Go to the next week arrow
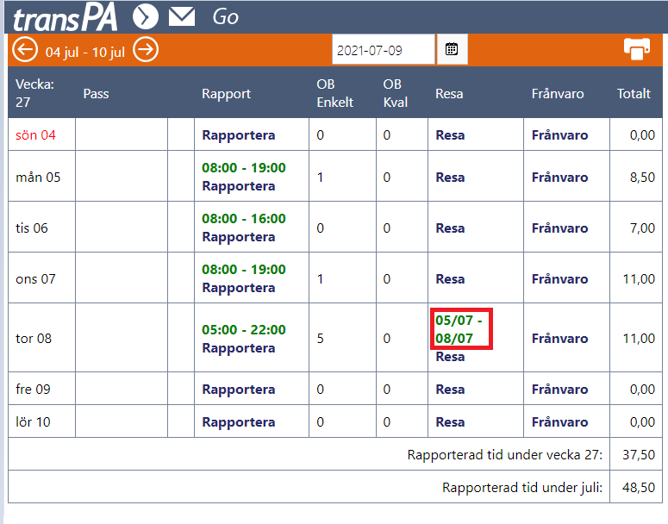This screenshot has height=524, width=668. click(146, 50)
